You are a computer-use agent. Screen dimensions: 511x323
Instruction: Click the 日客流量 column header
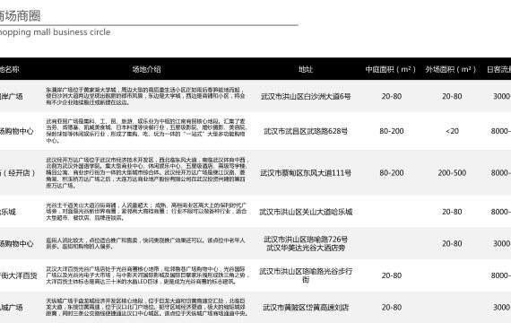(498, 69)
